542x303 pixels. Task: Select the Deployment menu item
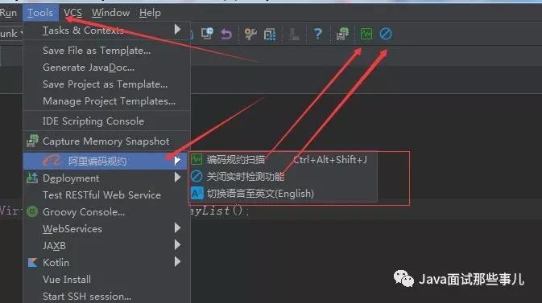pos(106,178)
